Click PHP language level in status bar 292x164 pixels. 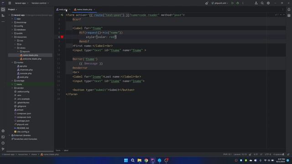[x=227, y=154]
